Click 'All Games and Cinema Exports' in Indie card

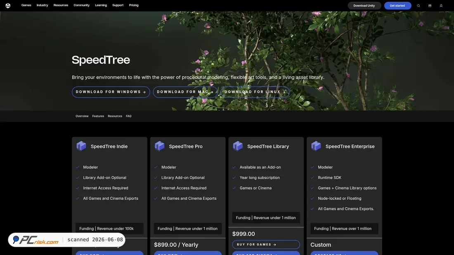(111, 198)
